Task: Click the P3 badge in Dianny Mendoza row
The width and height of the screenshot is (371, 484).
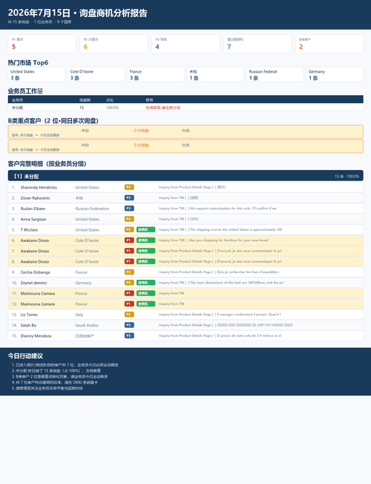Action: click(x=129, y=336)
